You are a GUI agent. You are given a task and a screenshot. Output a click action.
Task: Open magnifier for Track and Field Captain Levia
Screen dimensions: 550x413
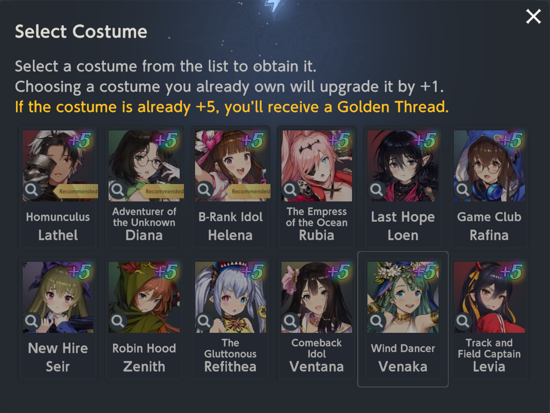click(x=463, y=321)
